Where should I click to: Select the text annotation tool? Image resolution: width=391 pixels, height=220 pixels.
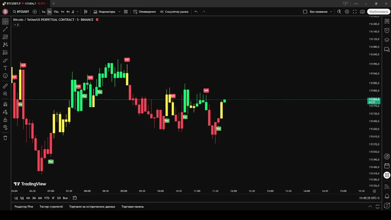coord(5,68)
